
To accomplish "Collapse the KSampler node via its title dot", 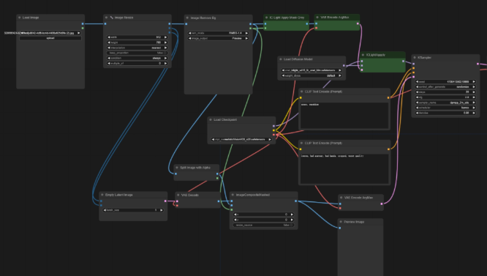I will point(415,58).
